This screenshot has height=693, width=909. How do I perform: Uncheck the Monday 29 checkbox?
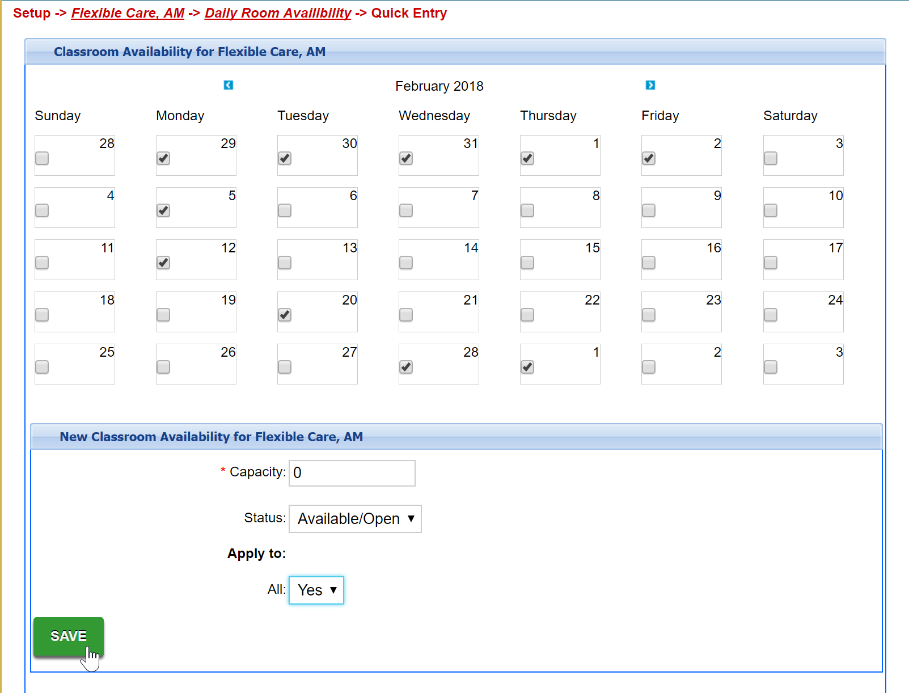click(x=163, y=158)
